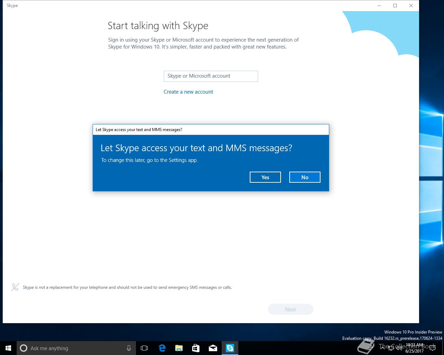Minimize the Skype window
Screen dimensions: 444x355
tap(379, 6)
